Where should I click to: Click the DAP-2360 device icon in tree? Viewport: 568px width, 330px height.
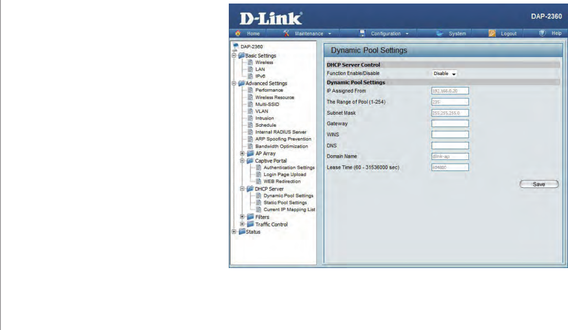coord(236,46)
